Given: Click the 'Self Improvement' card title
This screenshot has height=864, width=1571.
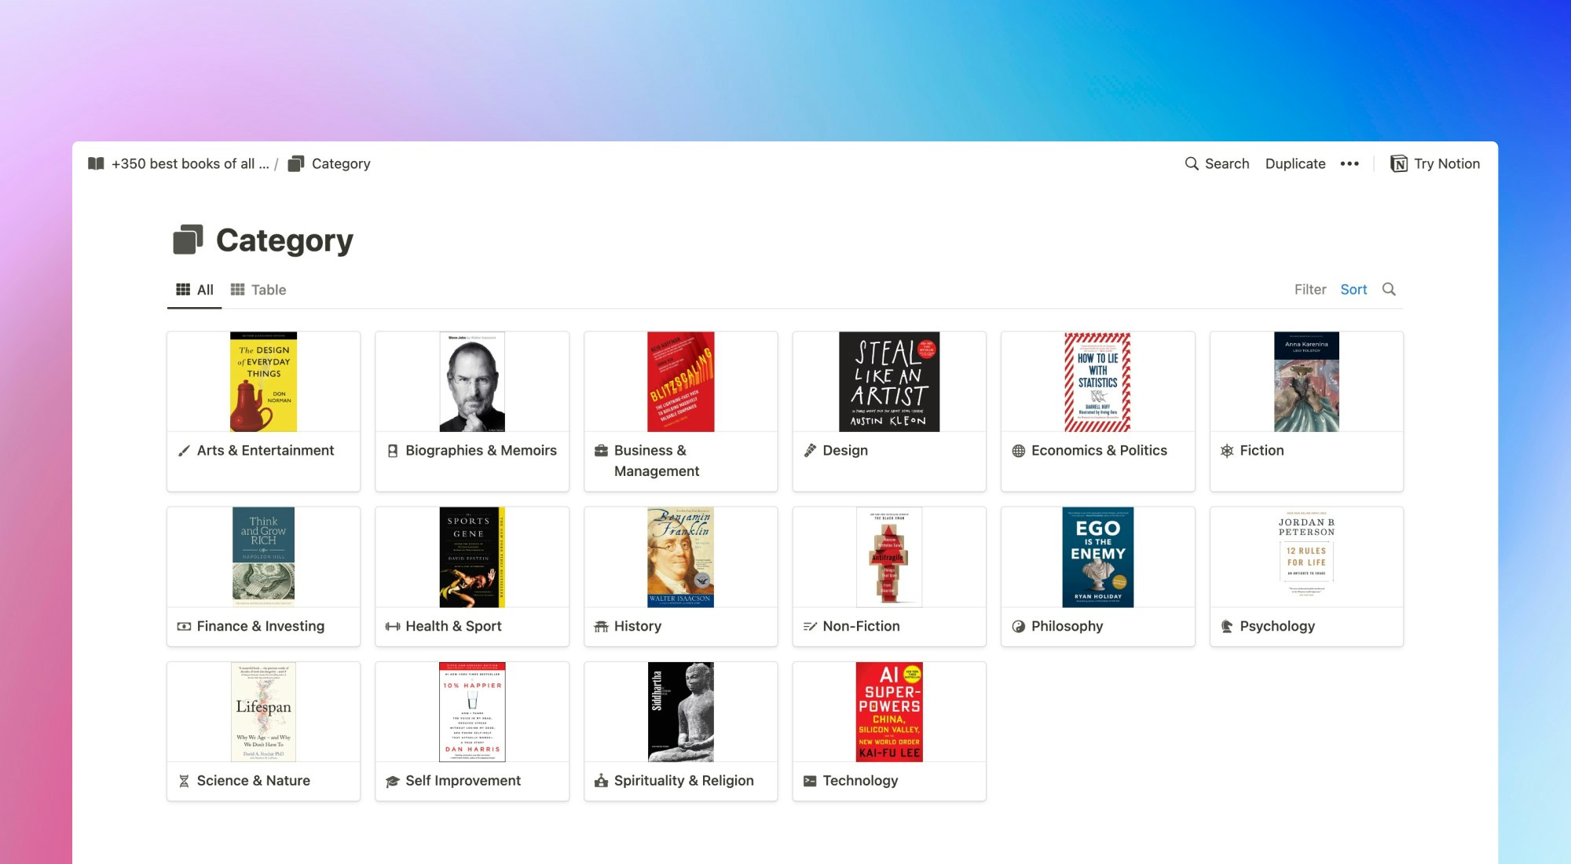Looking at the screenshot, I should (x=463, y=781).
